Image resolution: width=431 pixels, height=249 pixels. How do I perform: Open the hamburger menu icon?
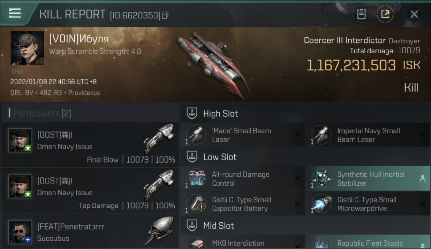[15, 13]
